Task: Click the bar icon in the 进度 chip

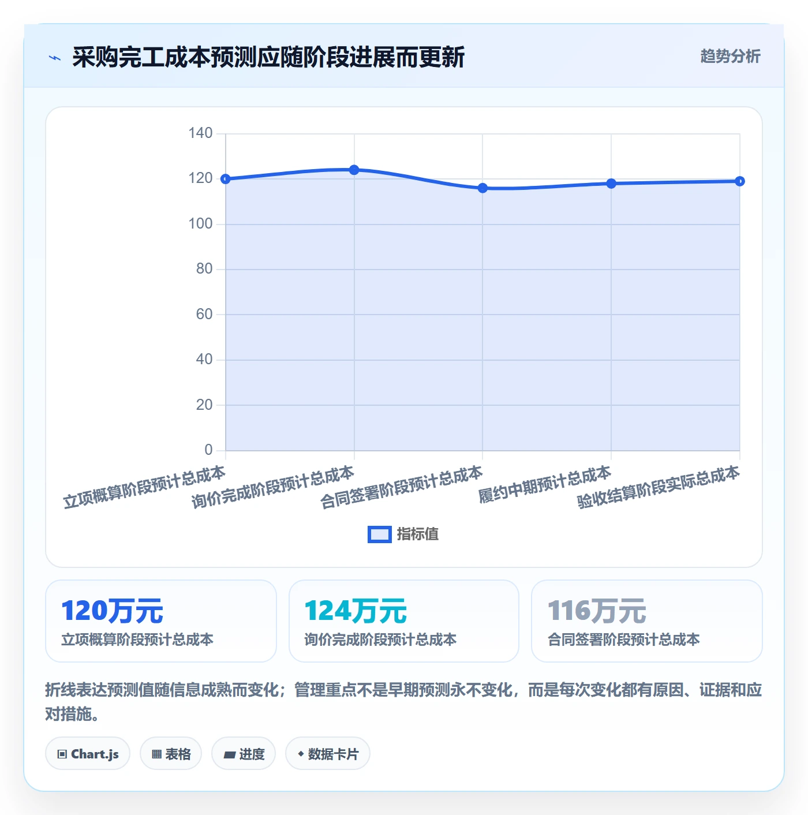Action: 229,754
